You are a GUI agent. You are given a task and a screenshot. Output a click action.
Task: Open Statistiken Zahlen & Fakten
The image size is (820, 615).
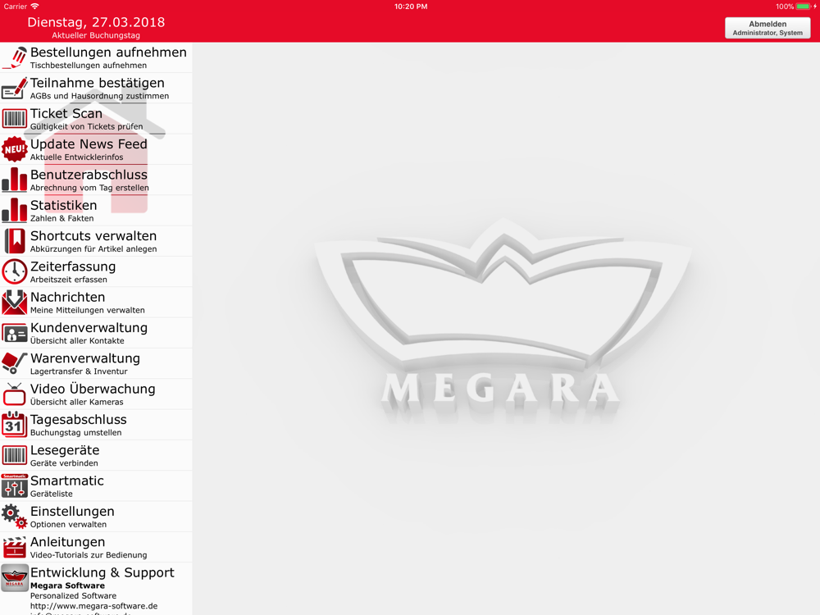click(64, 210)
